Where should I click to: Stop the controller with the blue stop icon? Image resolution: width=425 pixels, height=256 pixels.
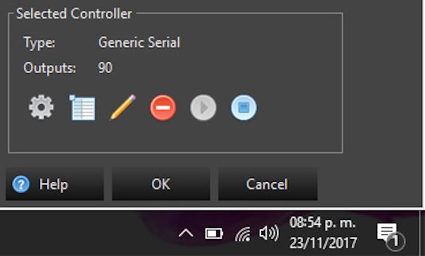click(x=244, y=107)
